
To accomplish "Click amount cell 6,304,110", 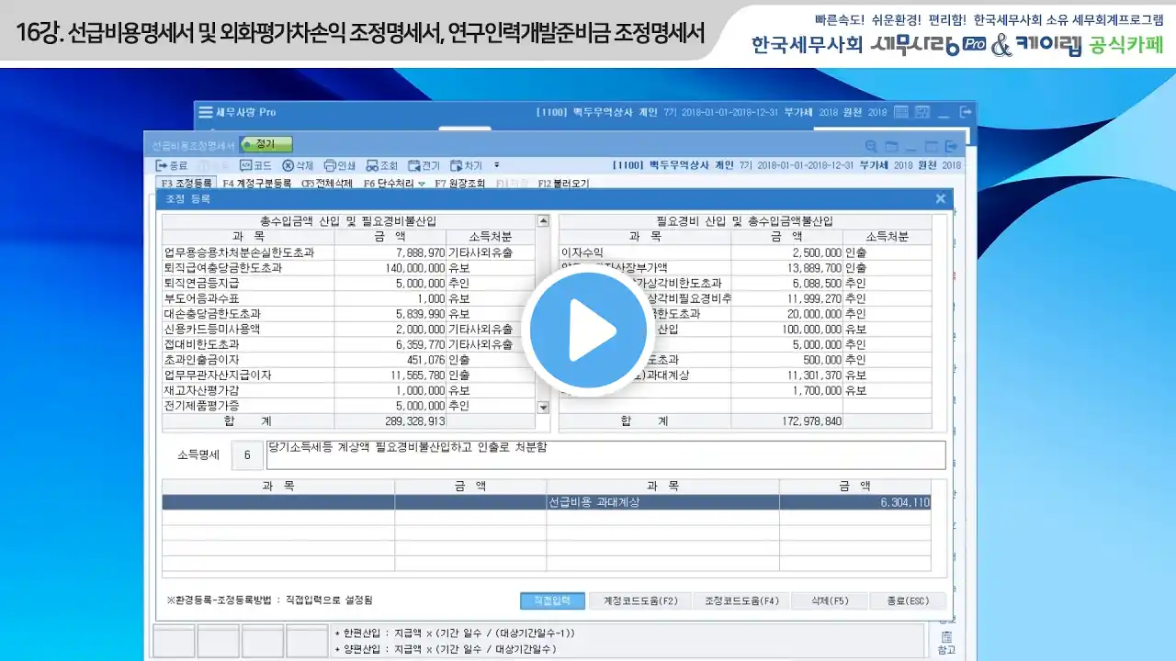I will (x=855, y=502).
